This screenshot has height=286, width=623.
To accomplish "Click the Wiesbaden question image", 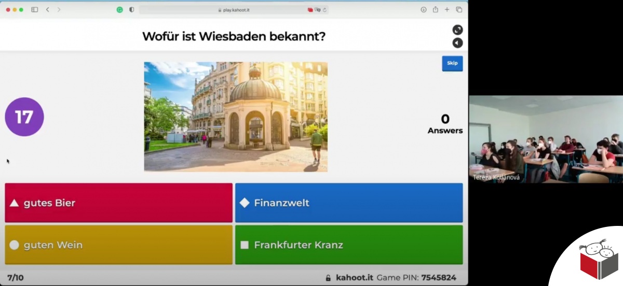I will point(236,117).
